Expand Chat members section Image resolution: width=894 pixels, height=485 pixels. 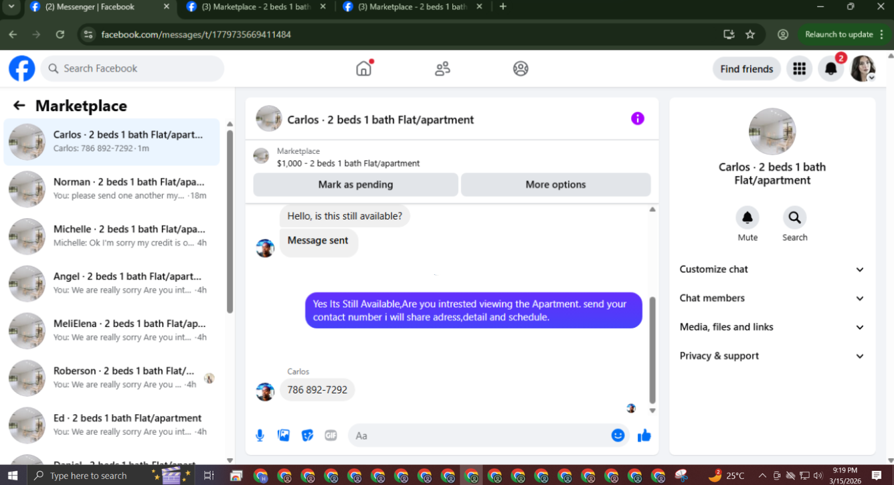[772, 298]
